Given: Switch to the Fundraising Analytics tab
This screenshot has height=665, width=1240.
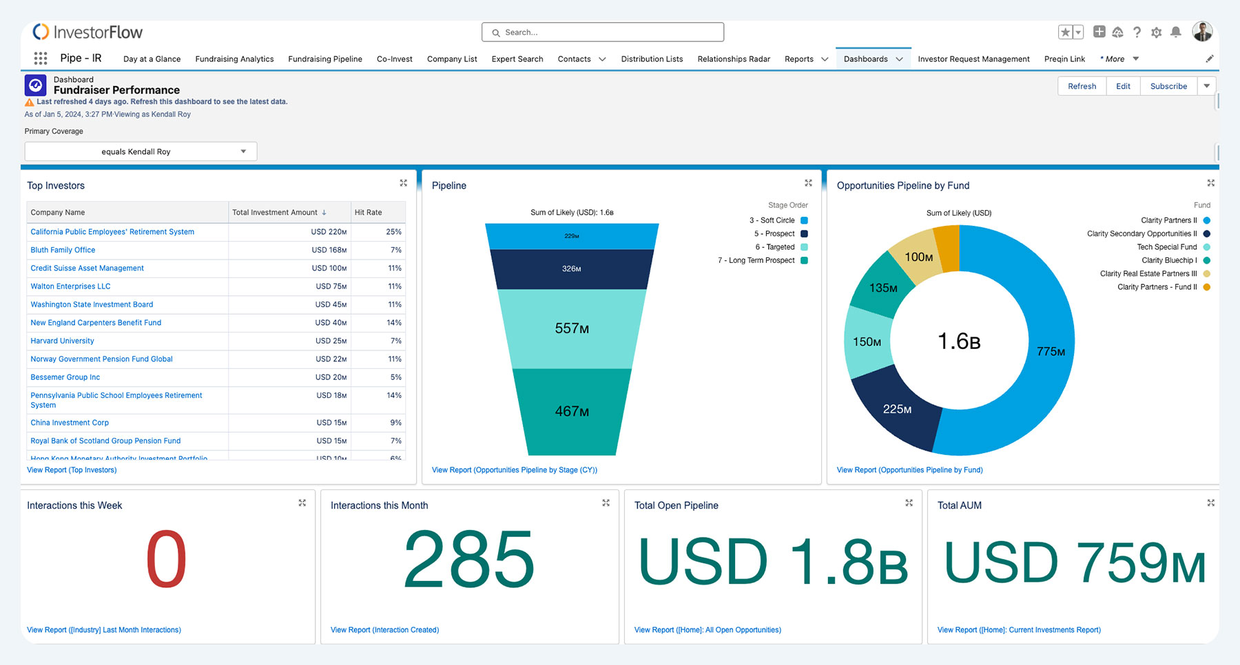Looking at the screenshot, I should tap(234, 59).
